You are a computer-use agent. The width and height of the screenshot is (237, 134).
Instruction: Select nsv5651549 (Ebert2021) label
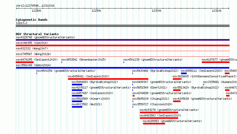150,87
